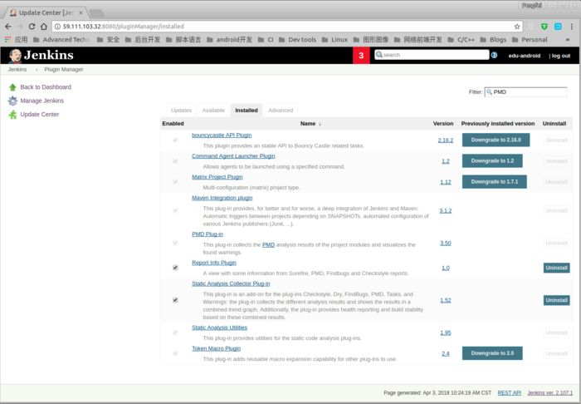Bookmark page with star icon
This screenshot has width=581, height=404.
pyautogui.click(x=517, y=27)
